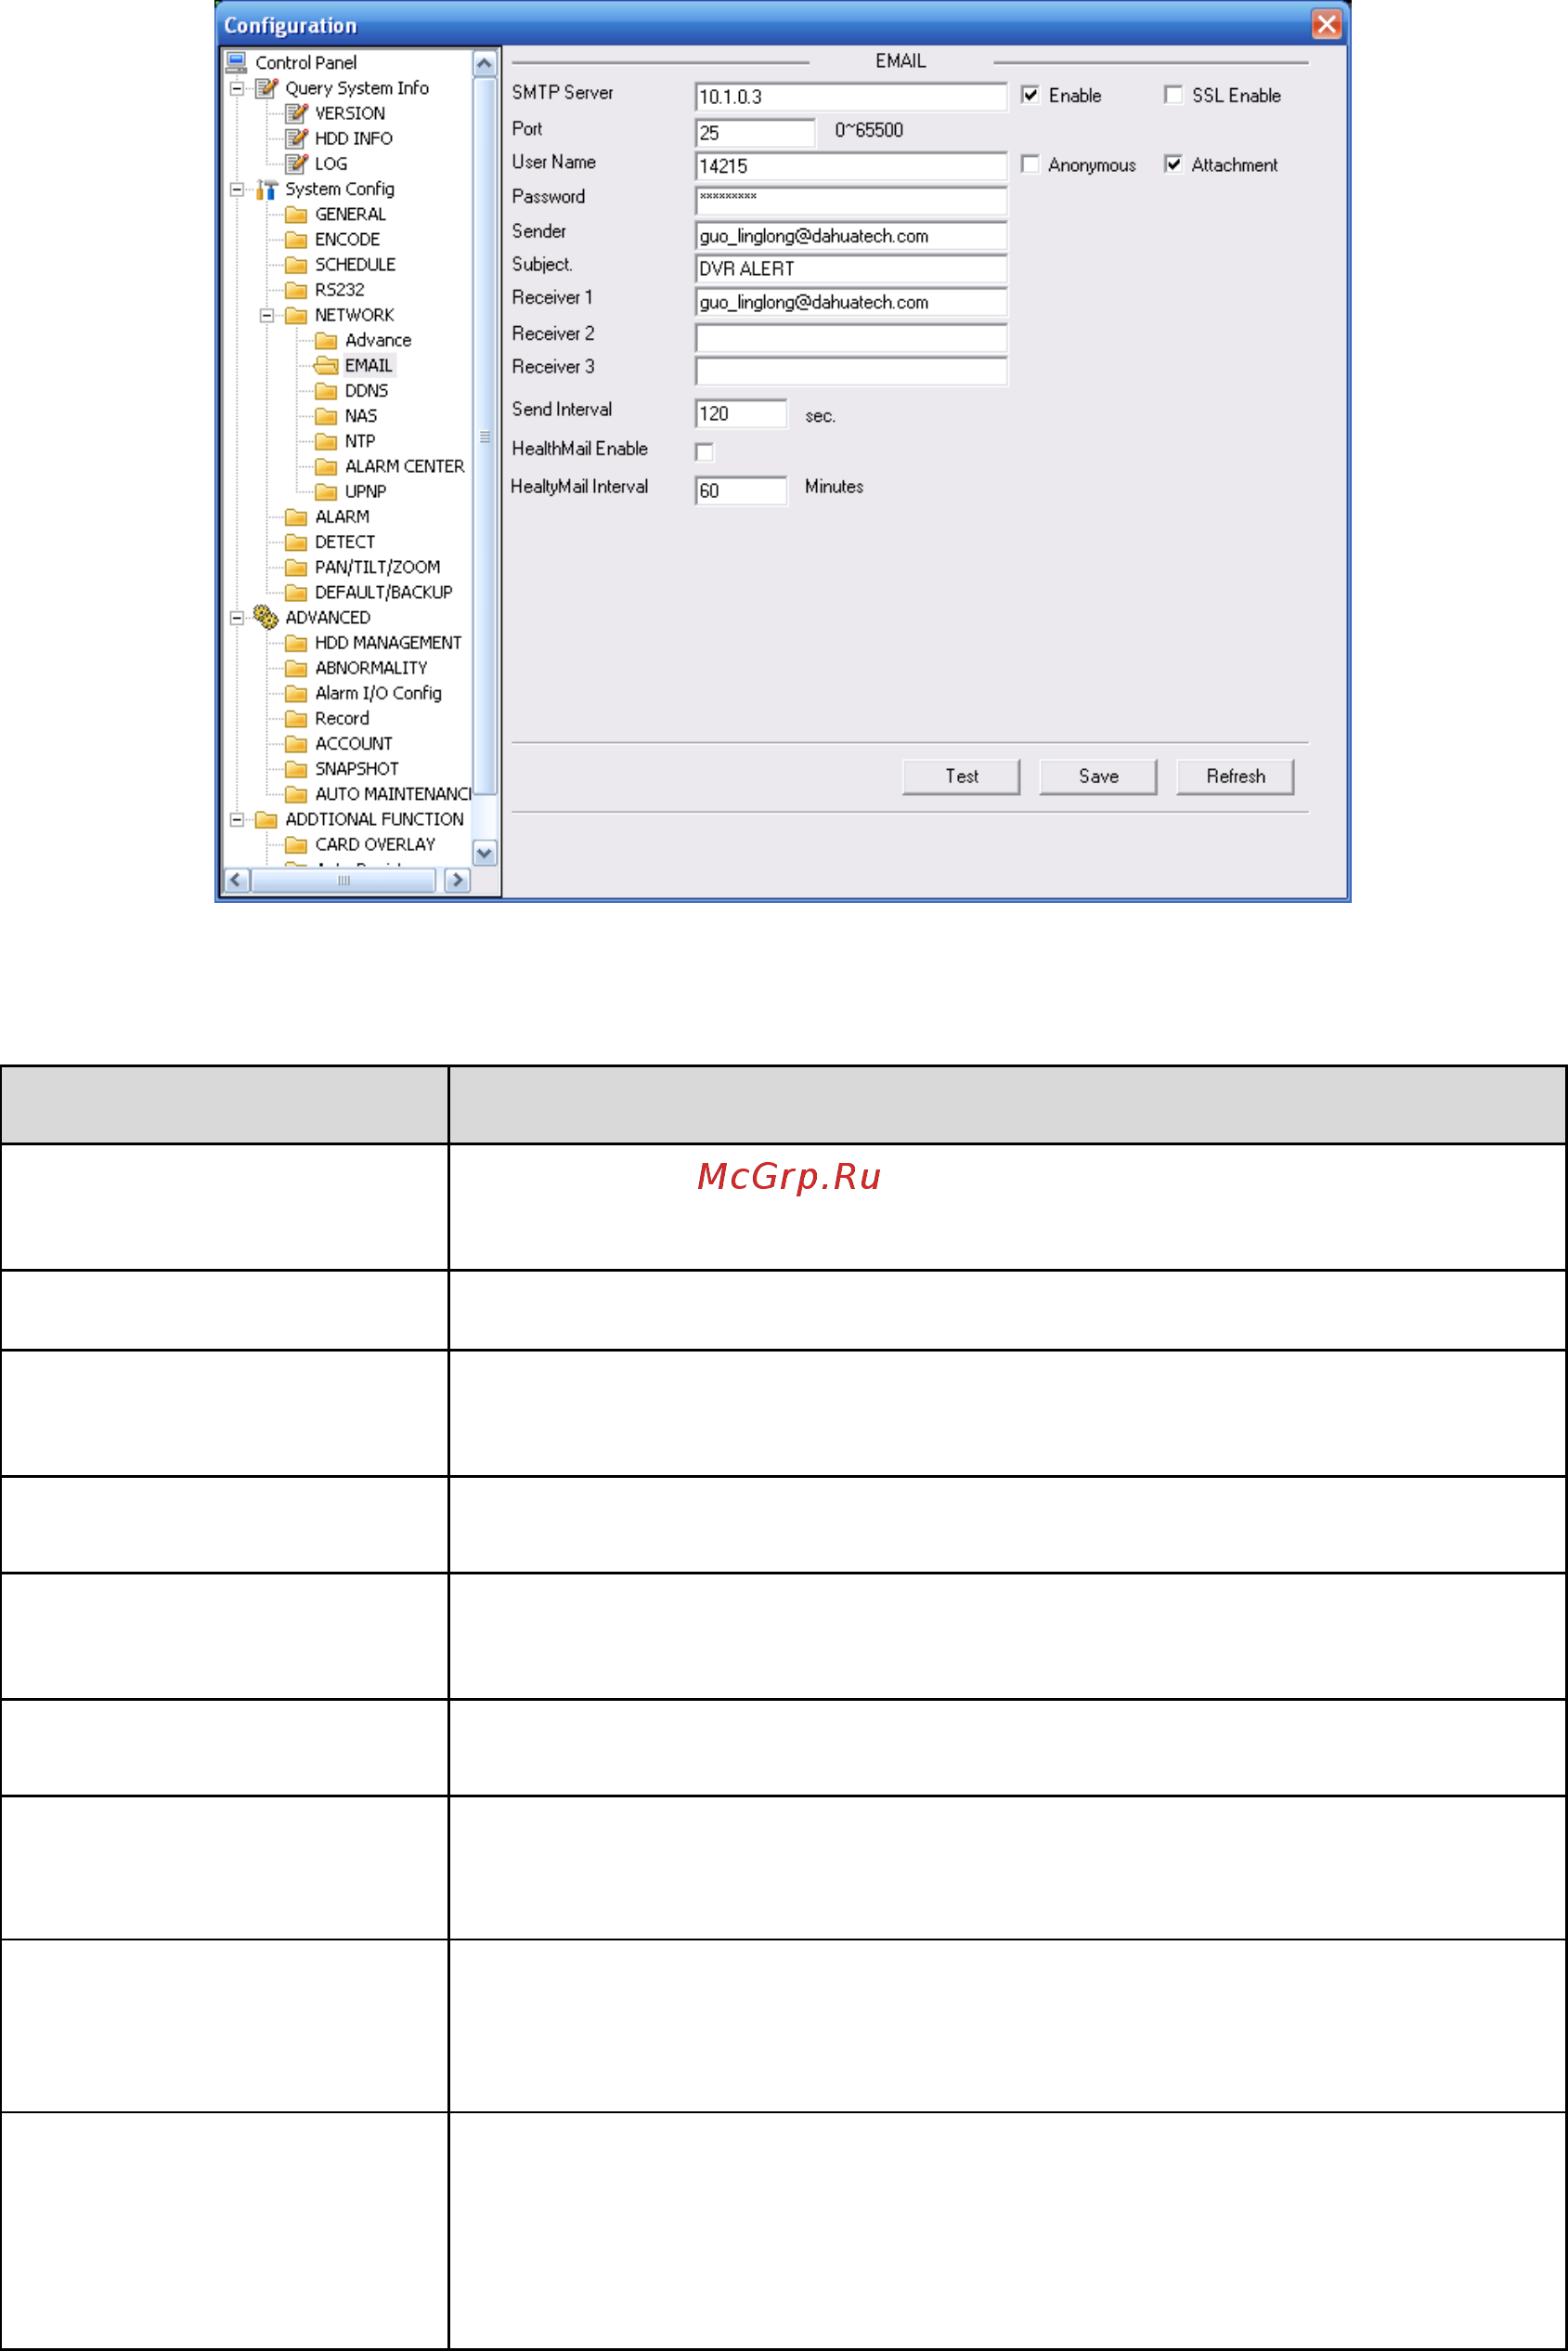Collapse the ADDTIONAL FUNCTION tree node
Image resolution: width=1568 pixels, height=2351 pixels.
click(x=236, y=819)
